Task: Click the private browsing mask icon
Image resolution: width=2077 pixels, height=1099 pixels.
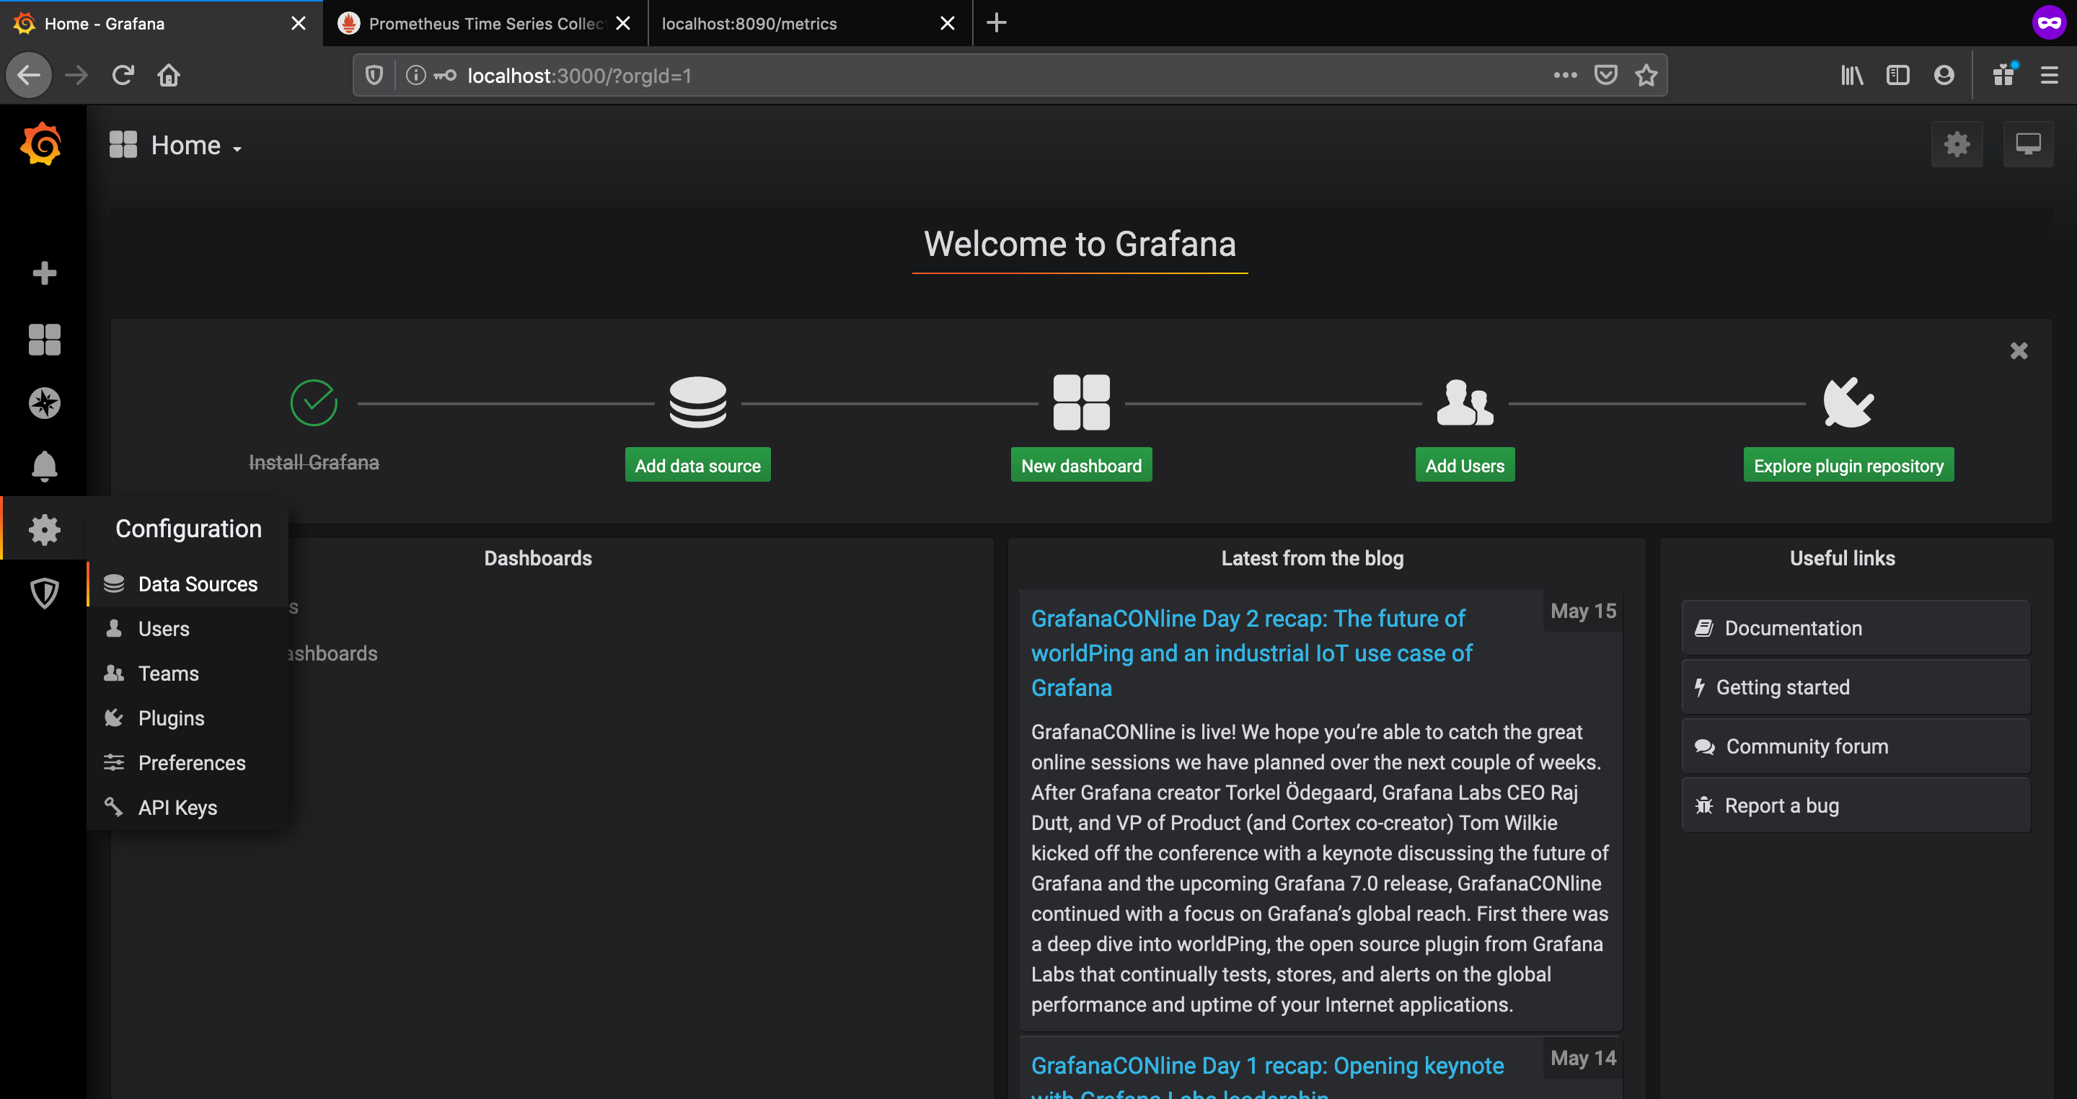Action: 2049,22
